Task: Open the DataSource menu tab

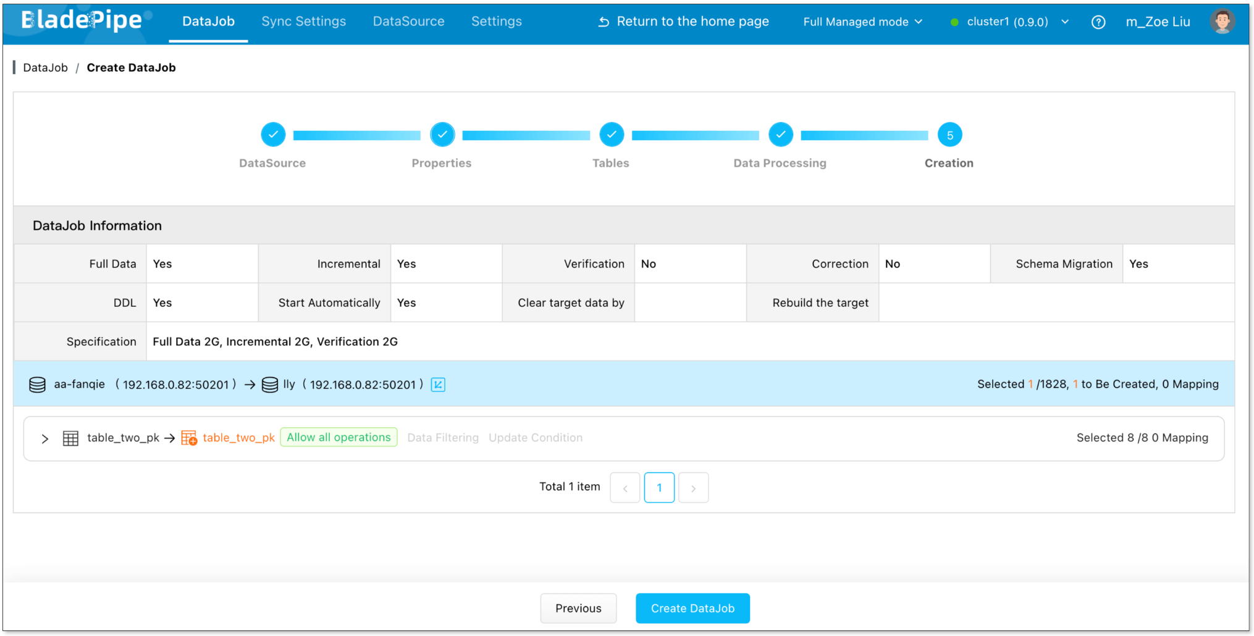Action: coord(408,22)
